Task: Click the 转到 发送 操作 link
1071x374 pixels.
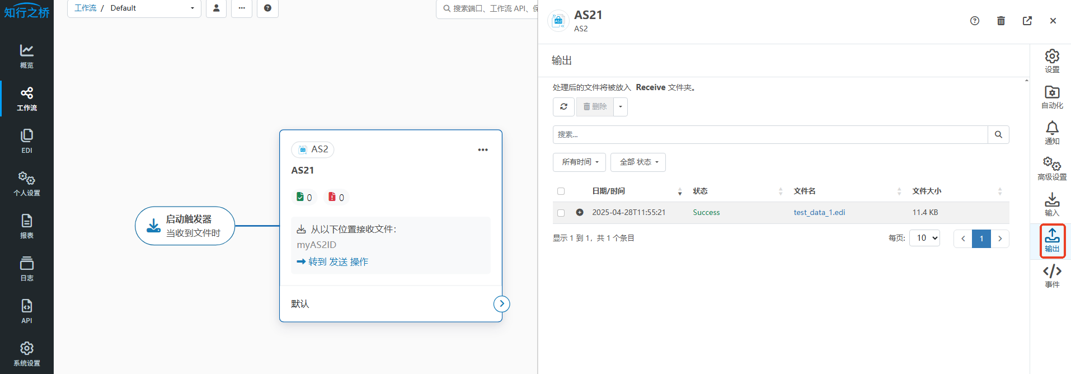Action: (x=337, y=261)
